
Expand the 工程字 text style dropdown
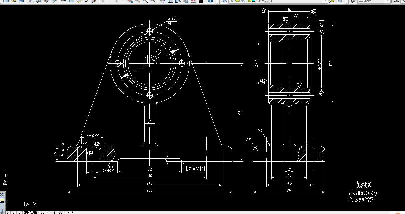[x=387, y=2]
